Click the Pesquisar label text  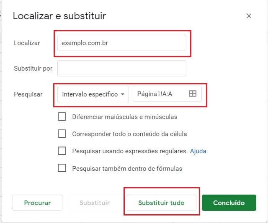[x=28, y=94]
